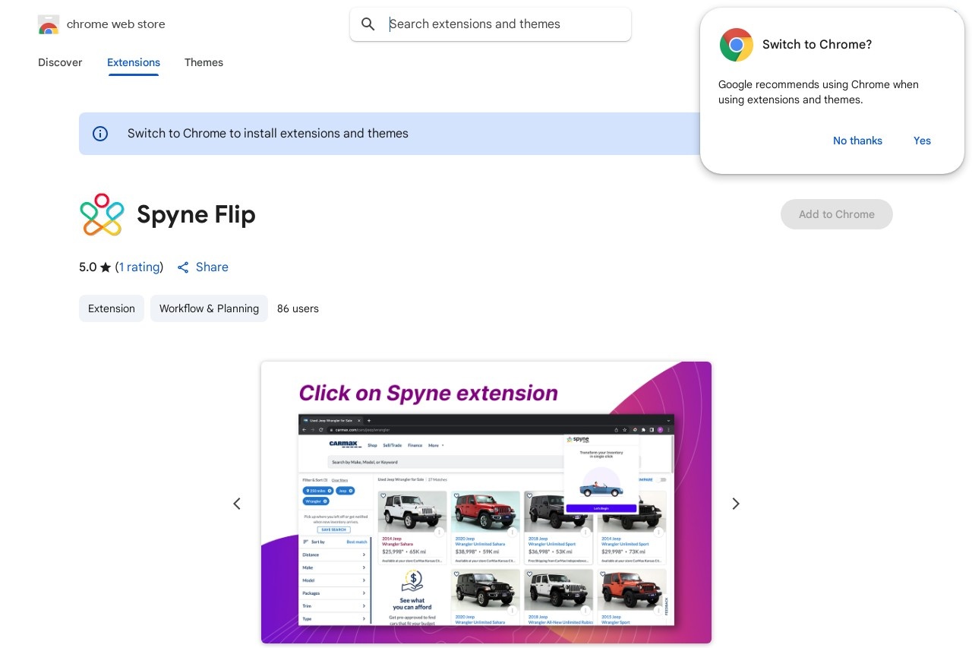Open the Workflow & Planning category chip

coord(209,308)
